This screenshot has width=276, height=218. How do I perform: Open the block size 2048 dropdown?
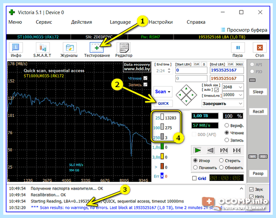click(x=241, y=87)
